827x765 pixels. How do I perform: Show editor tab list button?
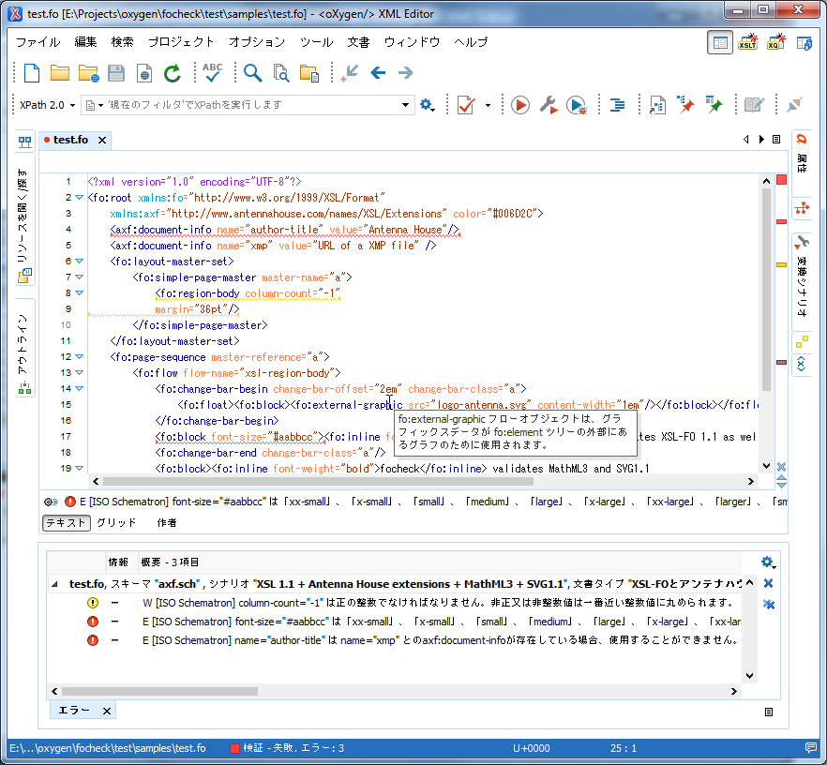click(x=776, y=139)
